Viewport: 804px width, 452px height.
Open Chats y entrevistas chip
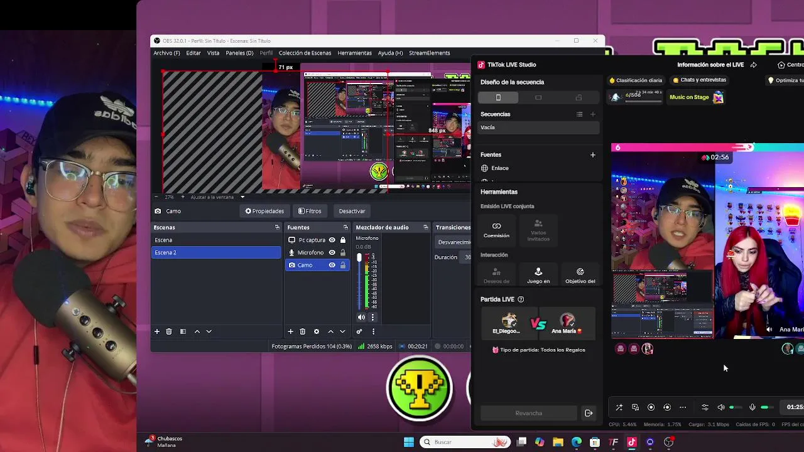pos(700,80)
